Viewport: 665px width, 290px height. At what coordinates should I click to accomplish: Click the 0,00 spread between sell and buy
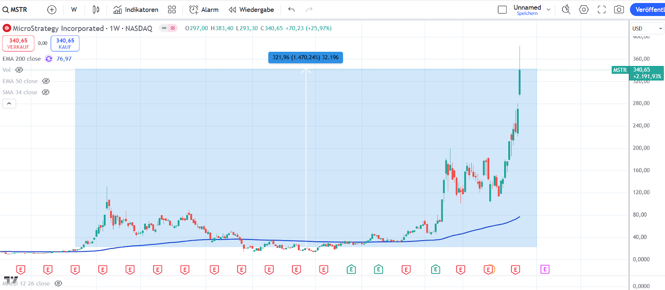tap(42, 43)
